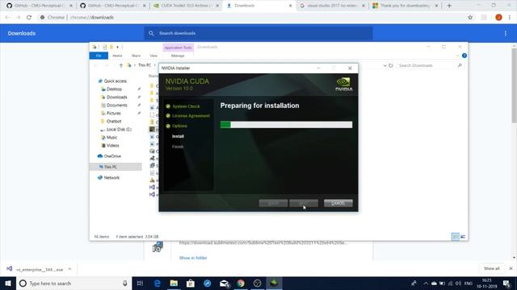517x290 pixels.
Task: Go up one folder level in Explorer
Action: coord(121,65)
